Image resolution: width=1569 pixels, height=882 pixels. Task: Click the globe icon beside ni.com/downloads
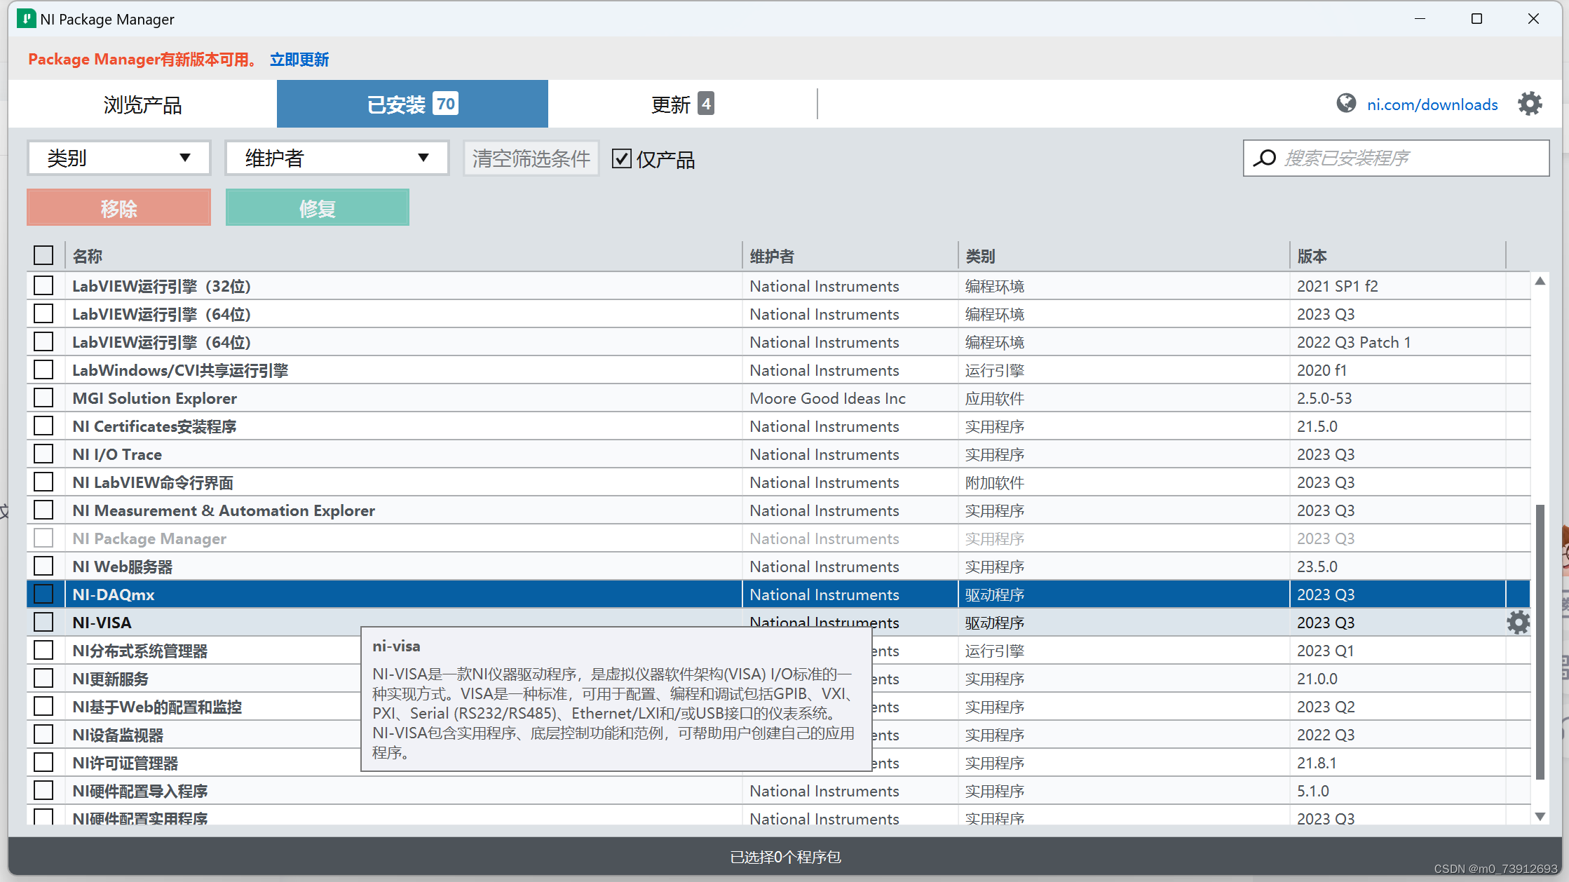click(1345, 104)
